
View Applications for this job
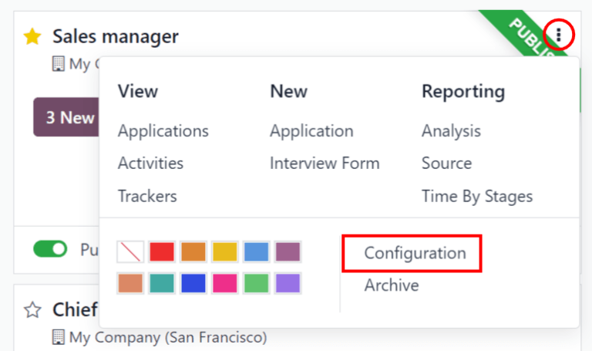coord(163,131)
